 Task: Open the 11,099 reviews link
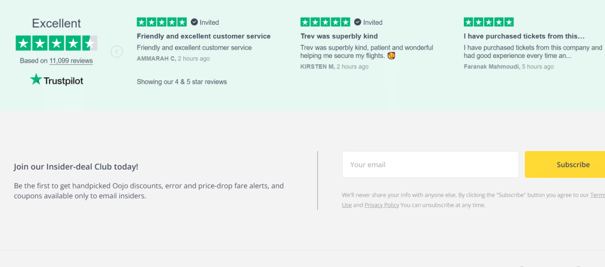point(71,61)
